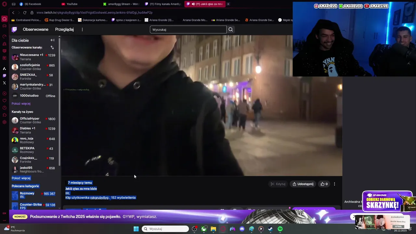Expand live channels with Pokaż więcej
The image size is (416, 234).
21,178
